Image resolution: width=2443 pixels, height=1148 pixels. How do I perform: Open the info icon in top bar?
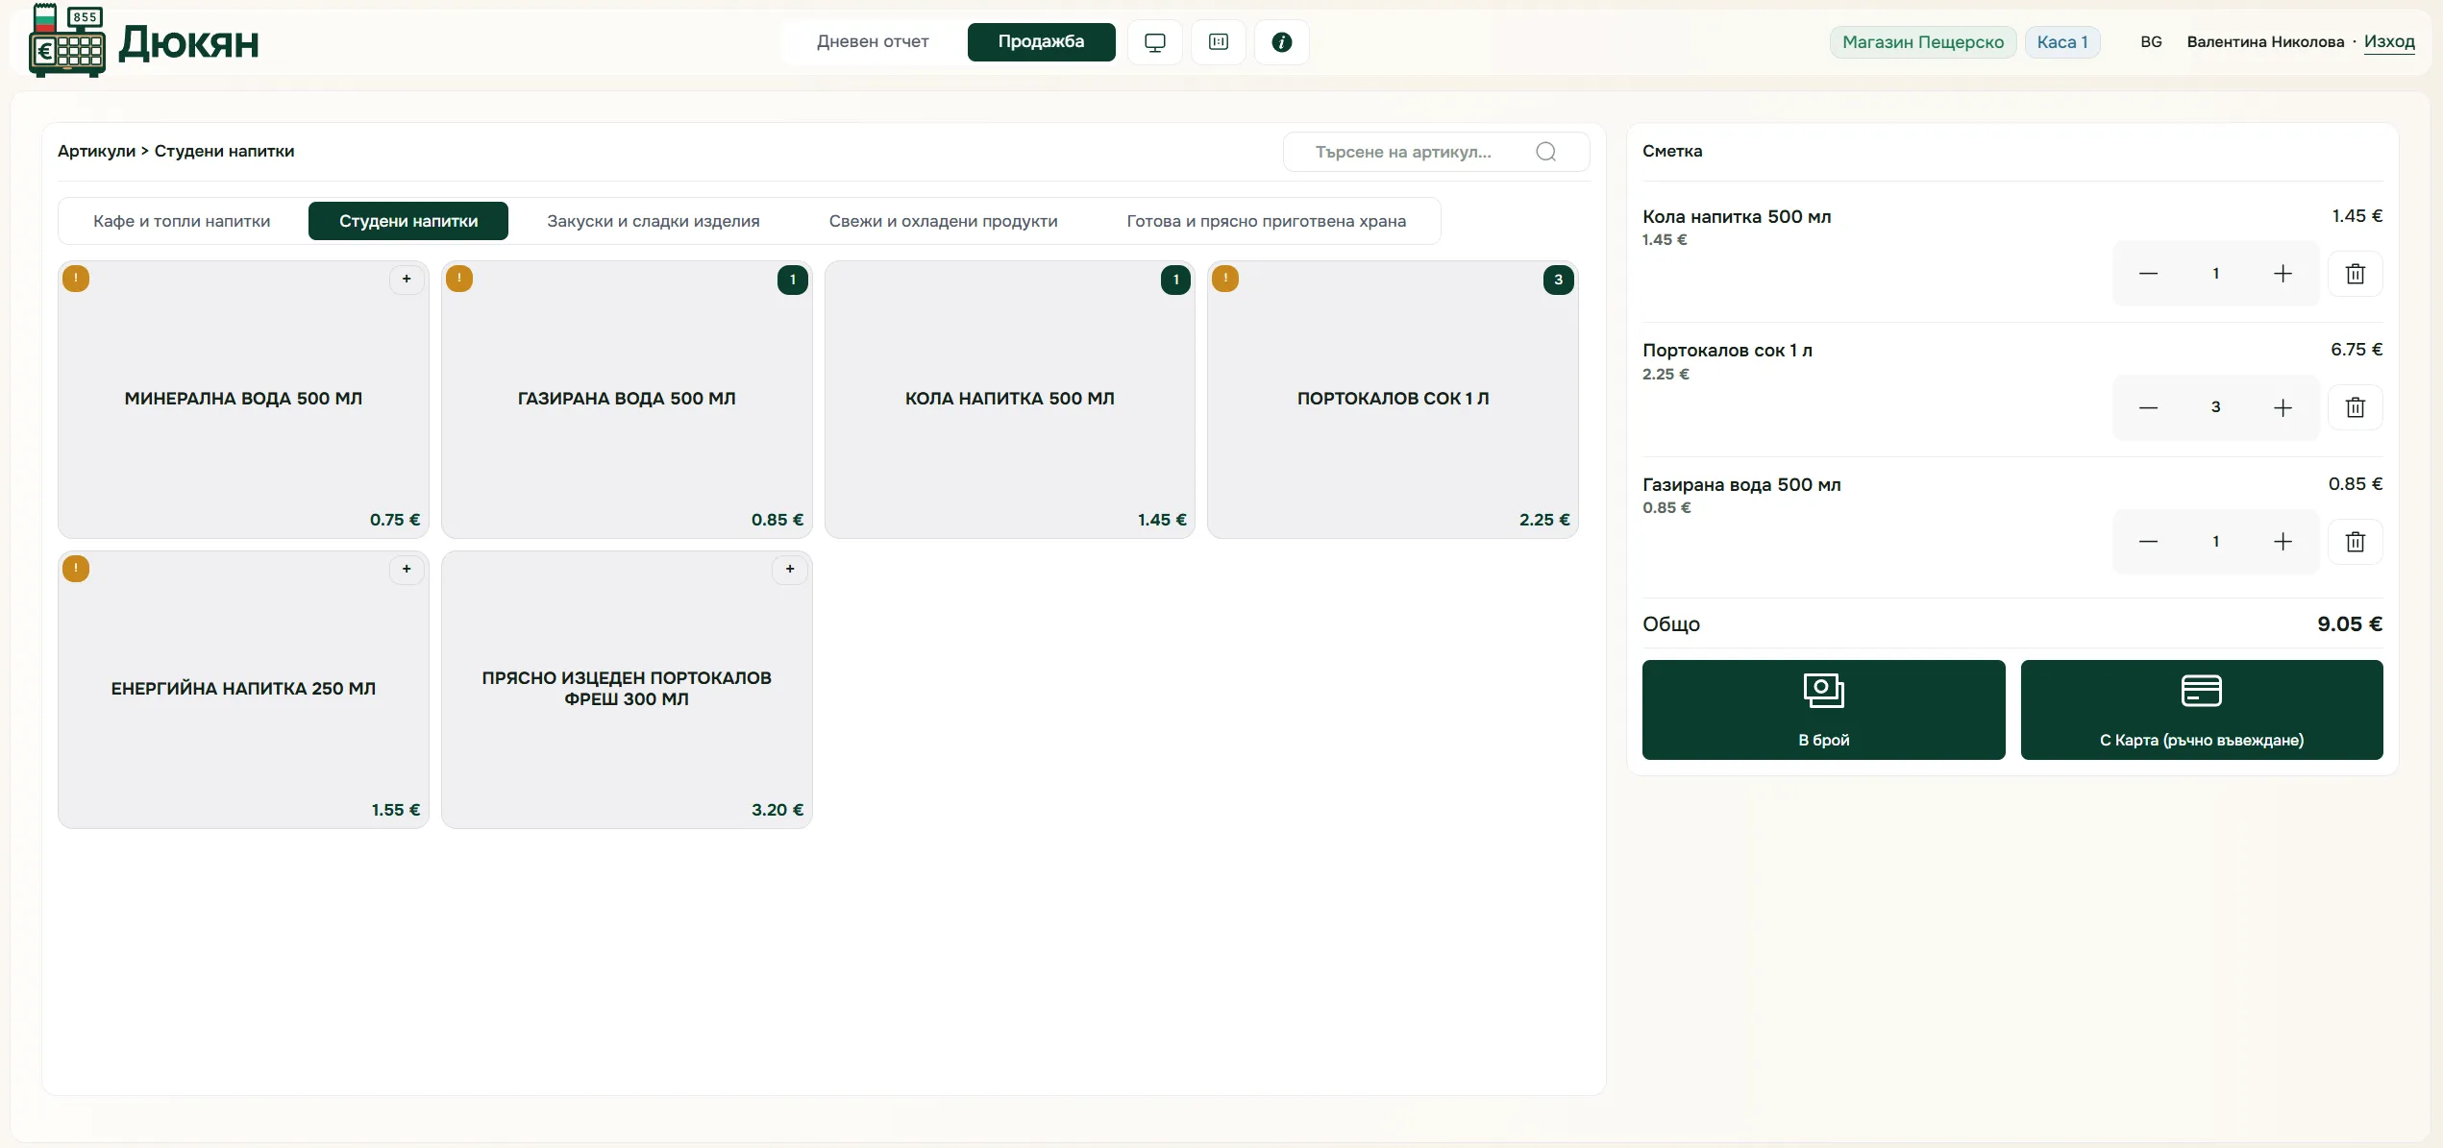(x=1281, y=42)
